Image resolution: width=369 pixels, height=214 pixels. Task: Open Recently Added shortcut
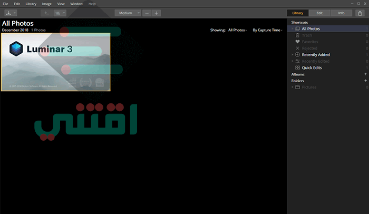(316, 55)
